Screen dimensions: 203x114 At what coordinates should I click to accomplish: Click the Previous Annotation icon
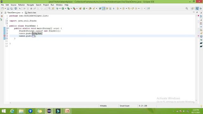point(124,9)
